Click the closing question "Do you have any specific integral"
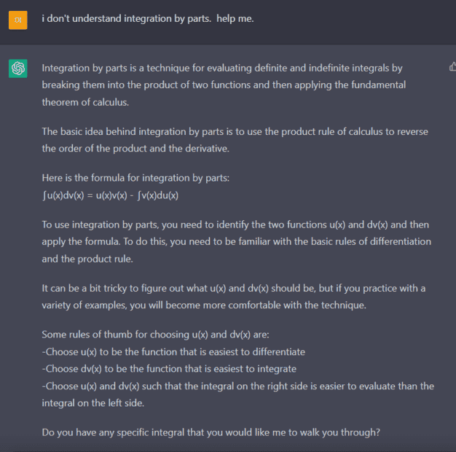 coord(211,432)
